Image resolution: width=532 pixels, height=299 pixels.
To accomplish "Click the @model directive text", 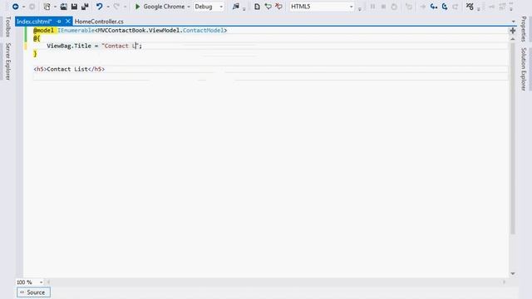I will click(43, 30).
